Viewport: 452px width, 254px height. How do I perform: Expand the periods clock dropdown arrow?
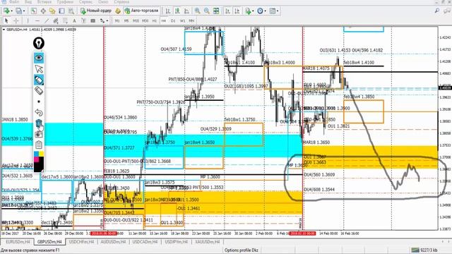[x=265, y=11]
